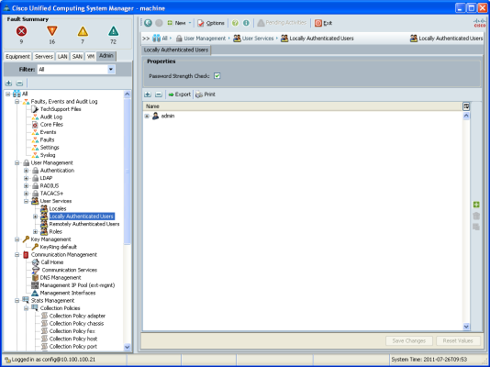Click the critical faults red icon

(21, 31)
